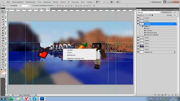Reset default foreground and background colors
Image resolution: width=180 pixels, height=101 pixels.
(x=2, y=70)
